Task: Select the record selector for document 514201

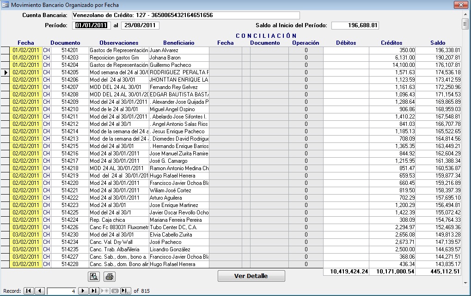Action: pyautogui.click(x=5, y=50)
